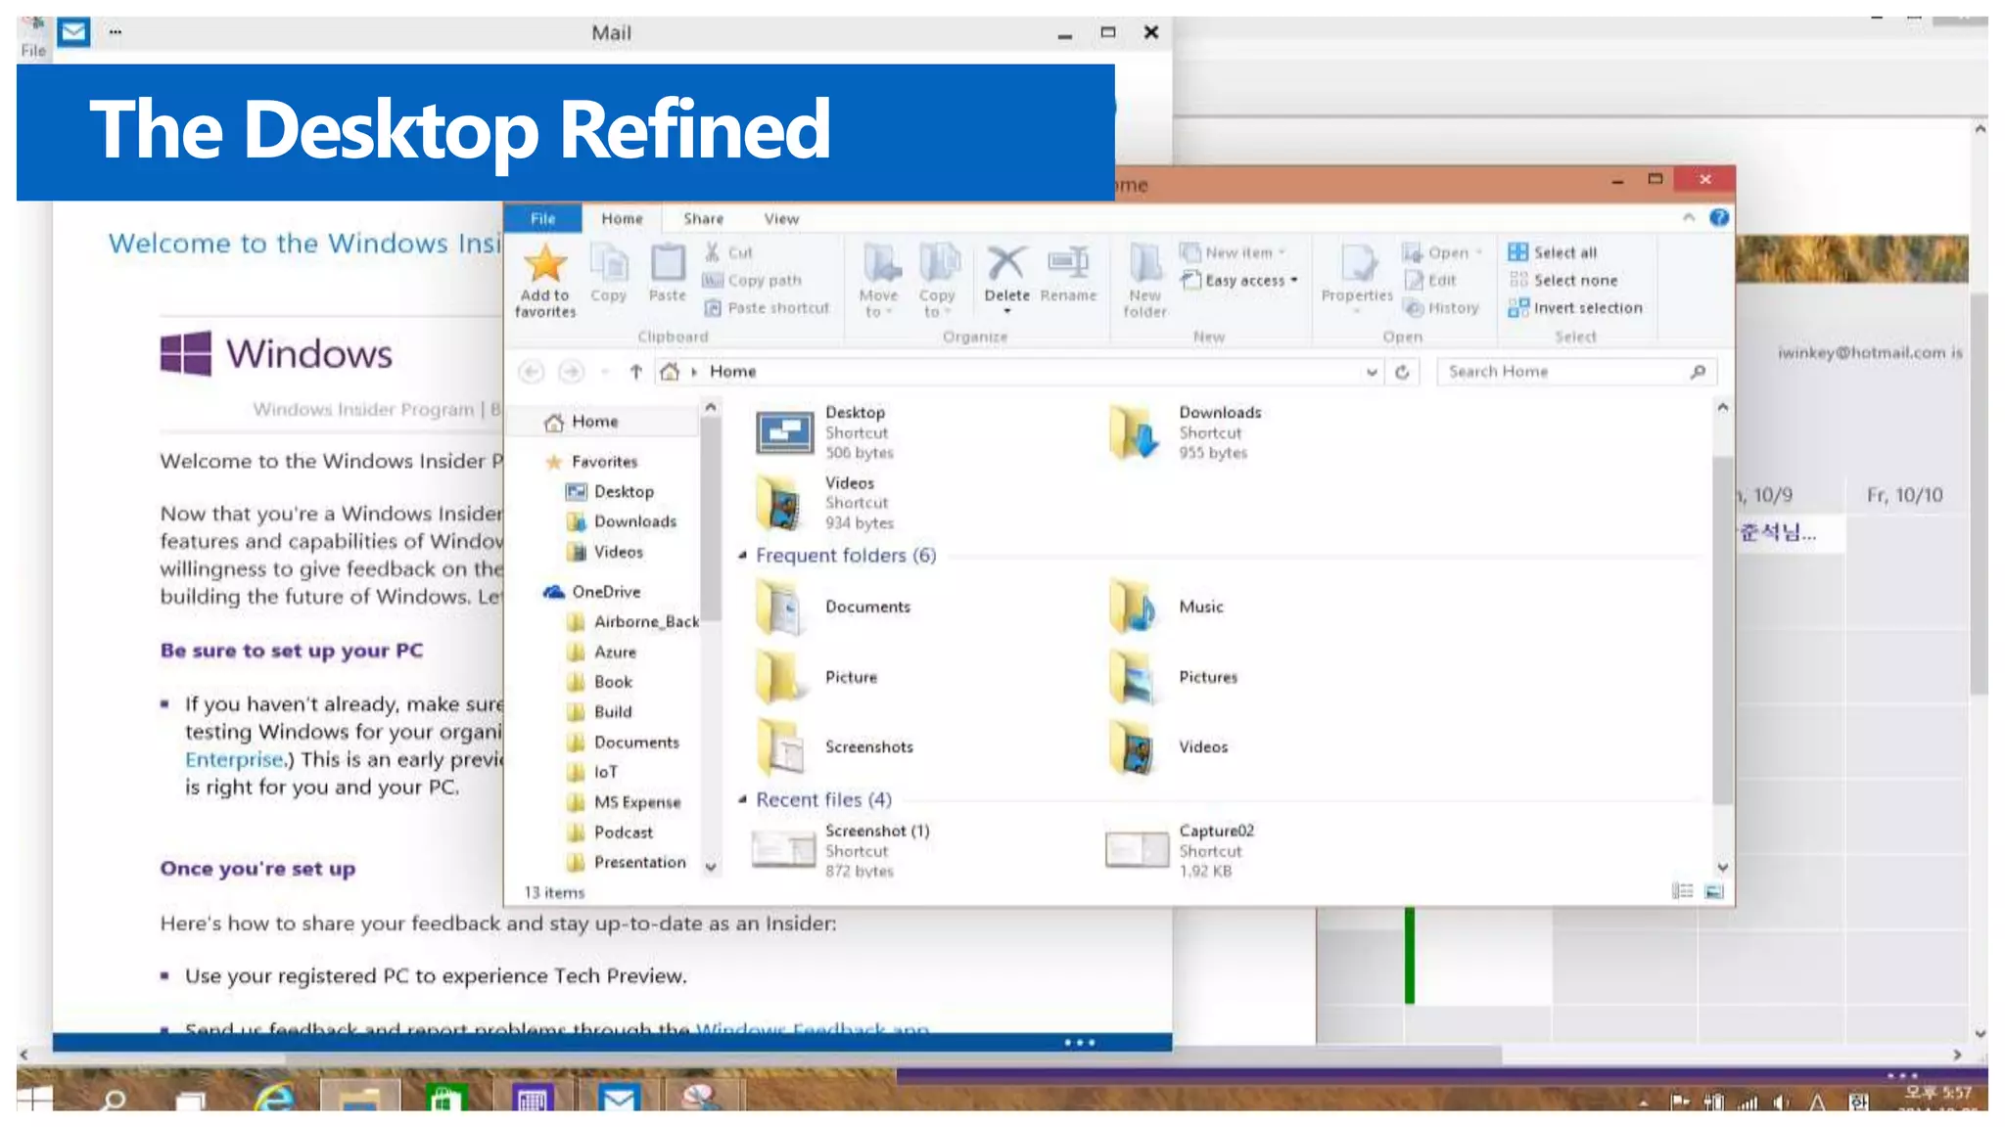Click the Cut scissors icon
The height and width of the screenshot is (1127, 2005).
(713, 252)
